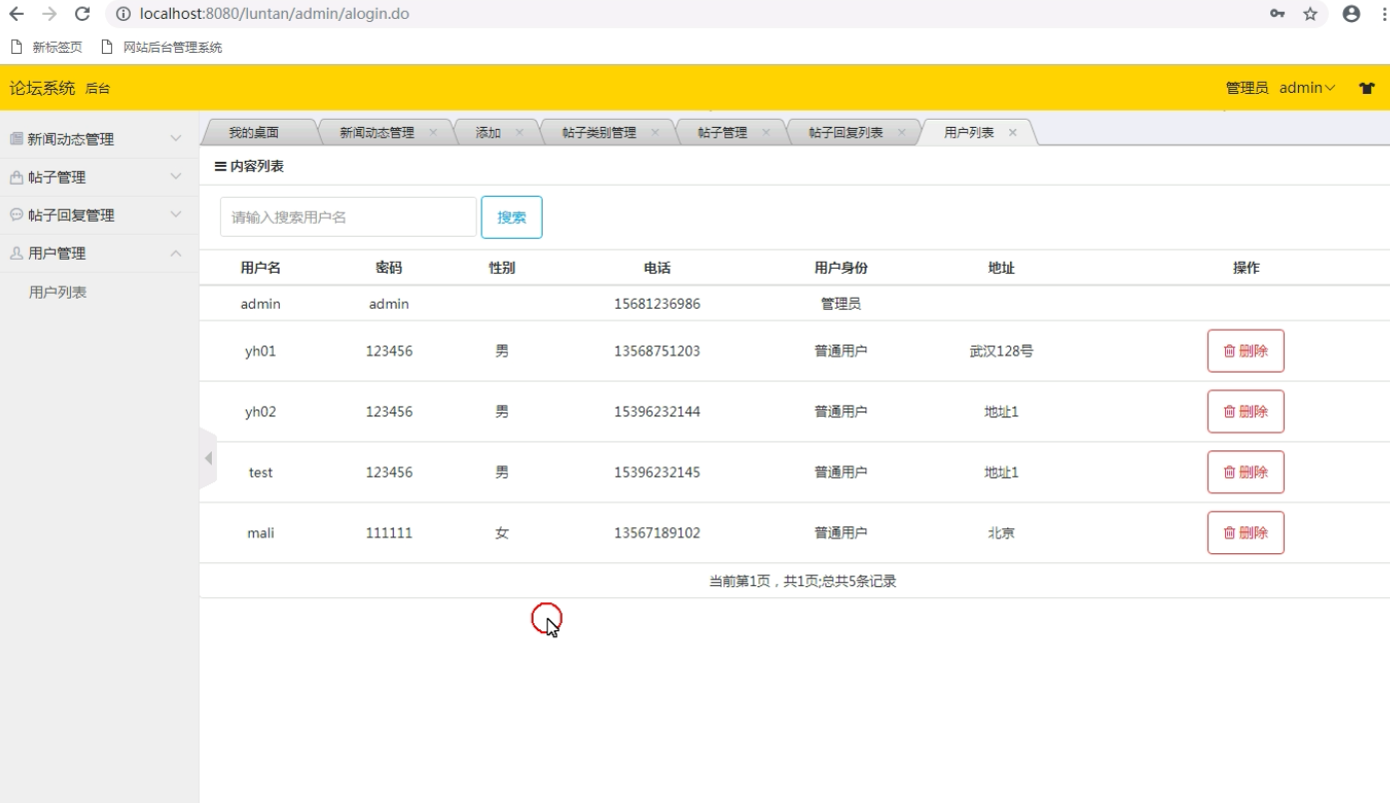This screenshot has height=803, width=1390.
Task: Open the 新标签页 bookmark
Action: click(x=47, y=47)
